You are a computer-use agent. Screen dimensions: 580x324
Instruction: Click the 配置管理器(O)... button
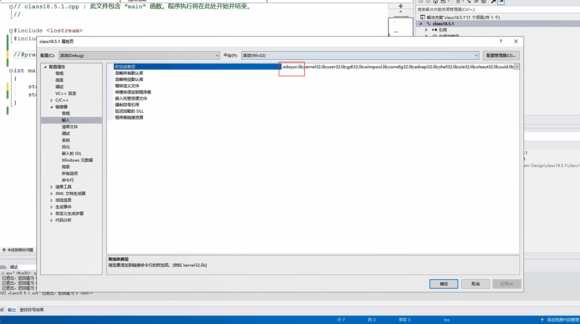[x=501, y=56]
